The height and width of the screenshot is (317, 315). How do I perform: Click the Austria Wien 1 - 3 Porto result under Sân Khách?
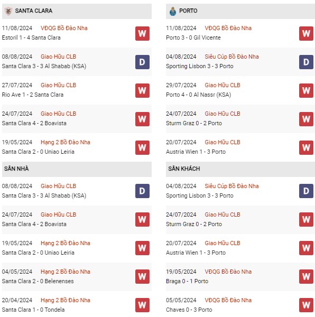[x=196, y=253]
